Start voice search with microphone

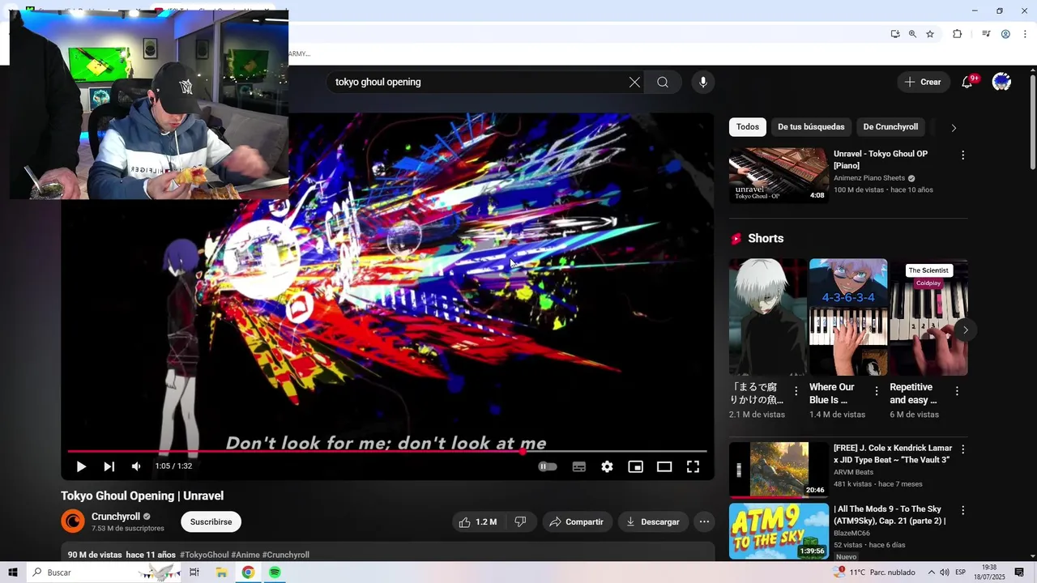point(703,82)
